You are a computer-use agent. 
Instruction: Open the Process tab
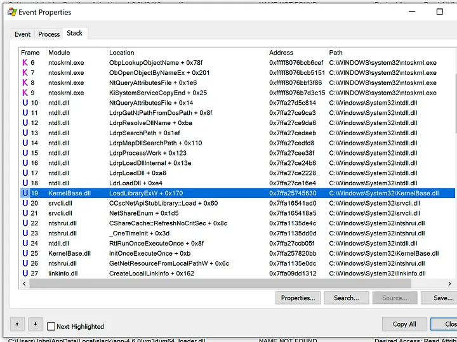[49, 34]
